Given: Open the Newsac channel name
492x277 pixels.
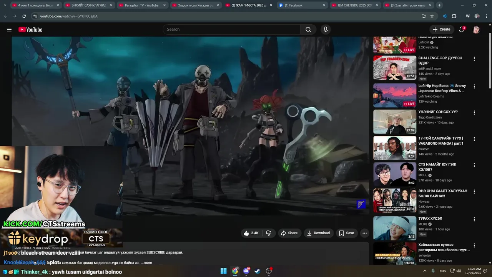Looking at the screenshot, I should (425, 201).
